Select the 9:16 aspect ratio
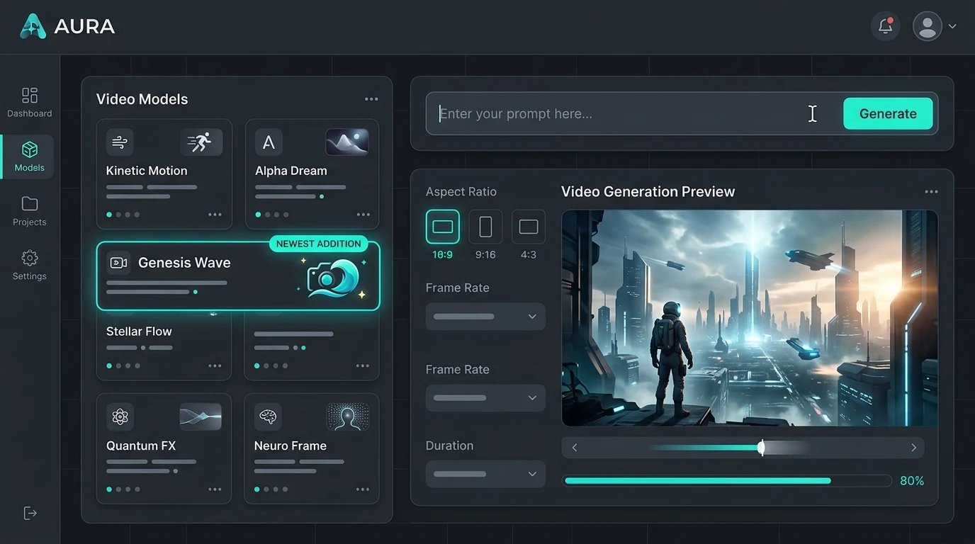This screenshot has height=544, width=975. click(485, 226)
